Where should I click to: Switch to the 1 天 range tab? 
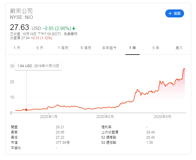click(17, 48)
